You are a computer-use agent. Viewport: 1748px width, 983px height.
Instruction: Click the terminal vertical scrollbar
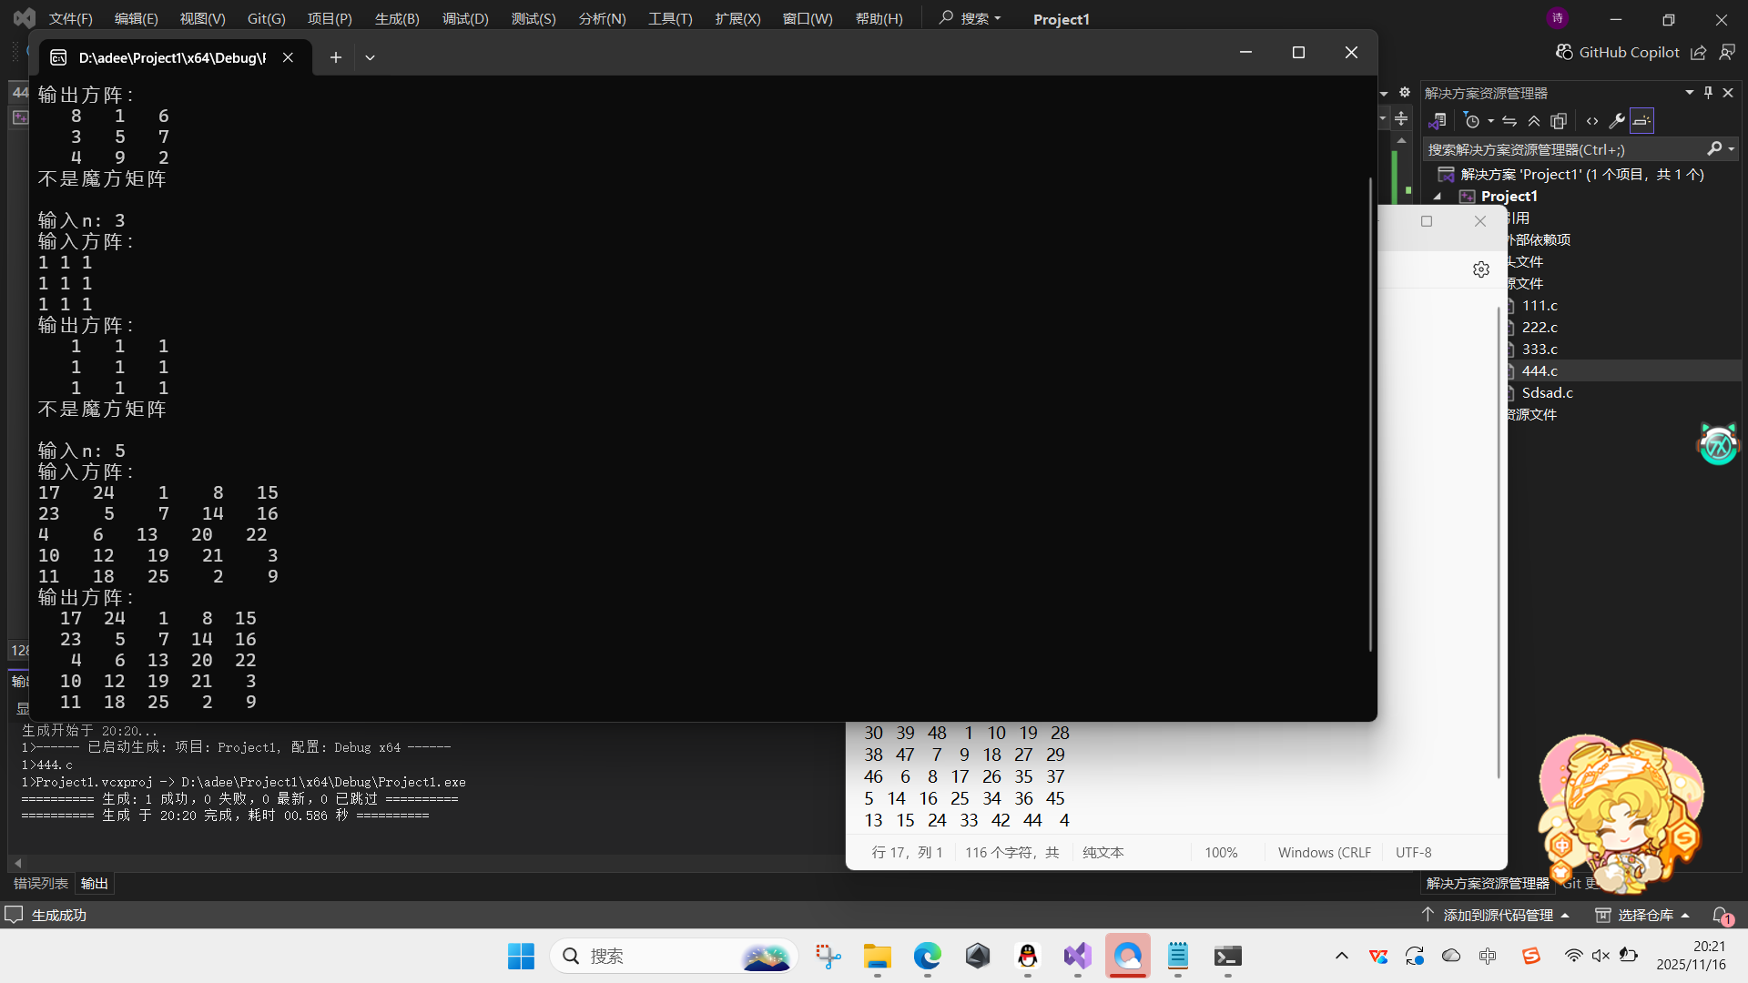(x=1370, y=414)
